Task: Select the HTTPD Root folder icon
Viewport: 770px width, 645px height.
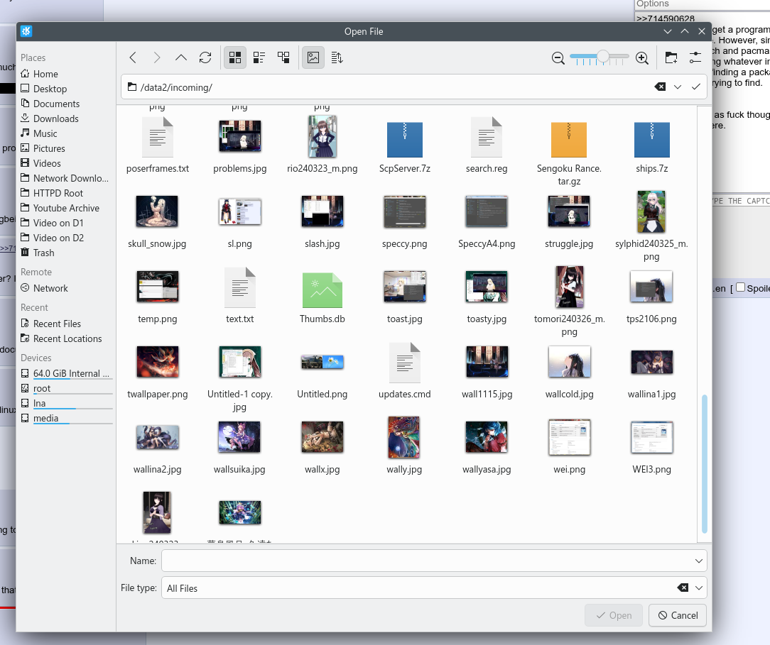Action: click(25, 193)
